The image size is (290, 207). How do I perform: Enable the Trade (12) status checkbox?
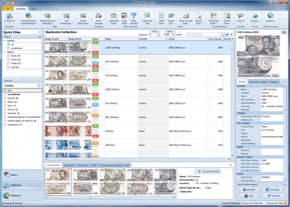tap(9, 63)
